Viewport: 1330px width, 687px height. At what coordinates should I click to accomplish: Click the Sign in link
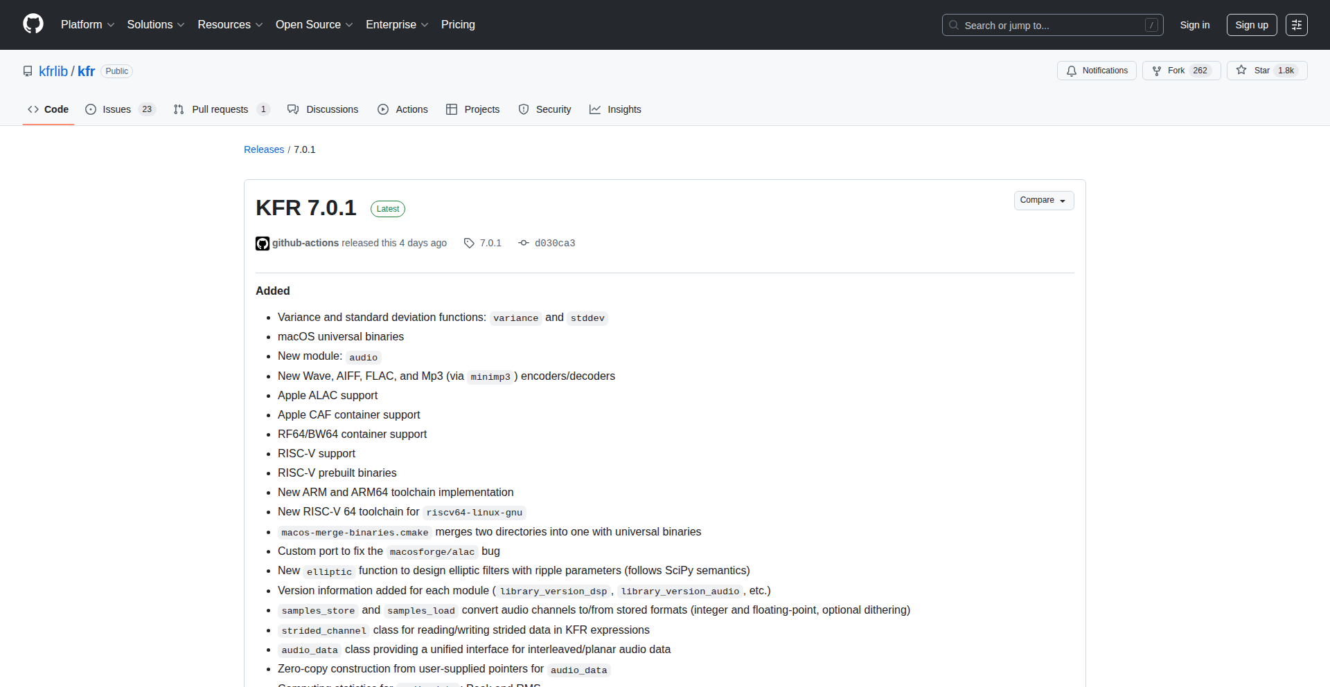(1195, 25)
